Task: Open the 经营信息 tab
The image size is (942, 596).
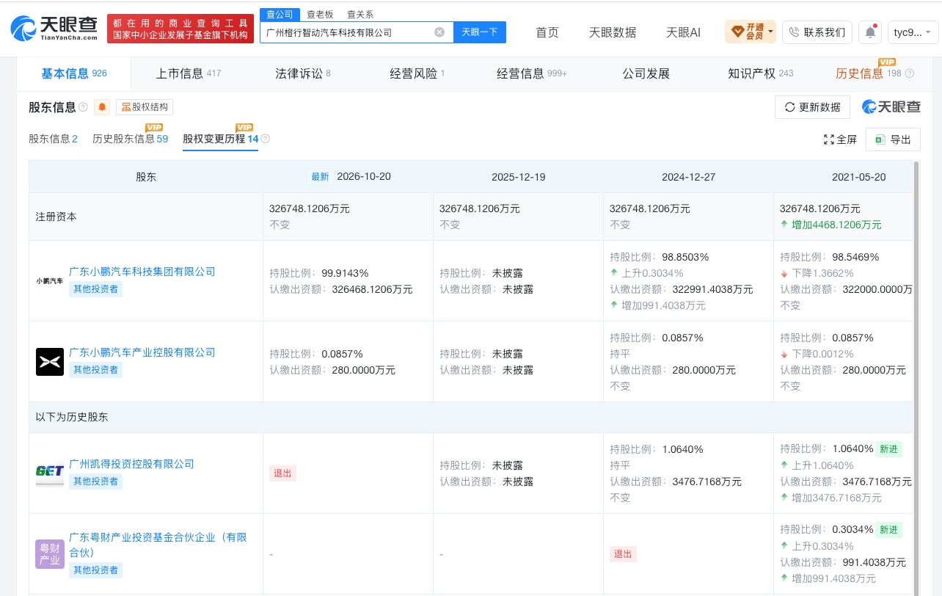Action: click(x=532, y=73)
